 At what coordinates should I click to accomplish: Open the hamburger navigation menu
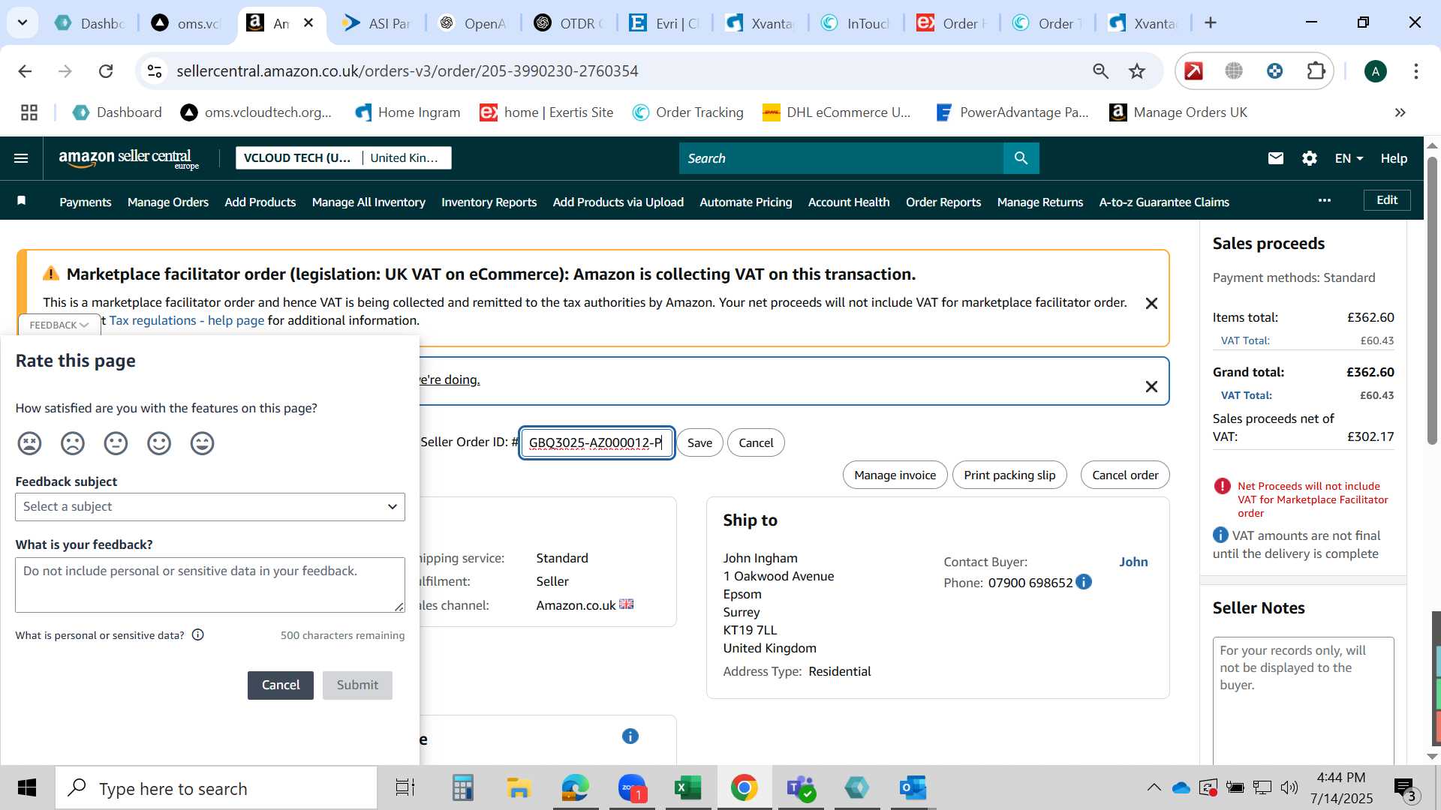pos(21,158)
